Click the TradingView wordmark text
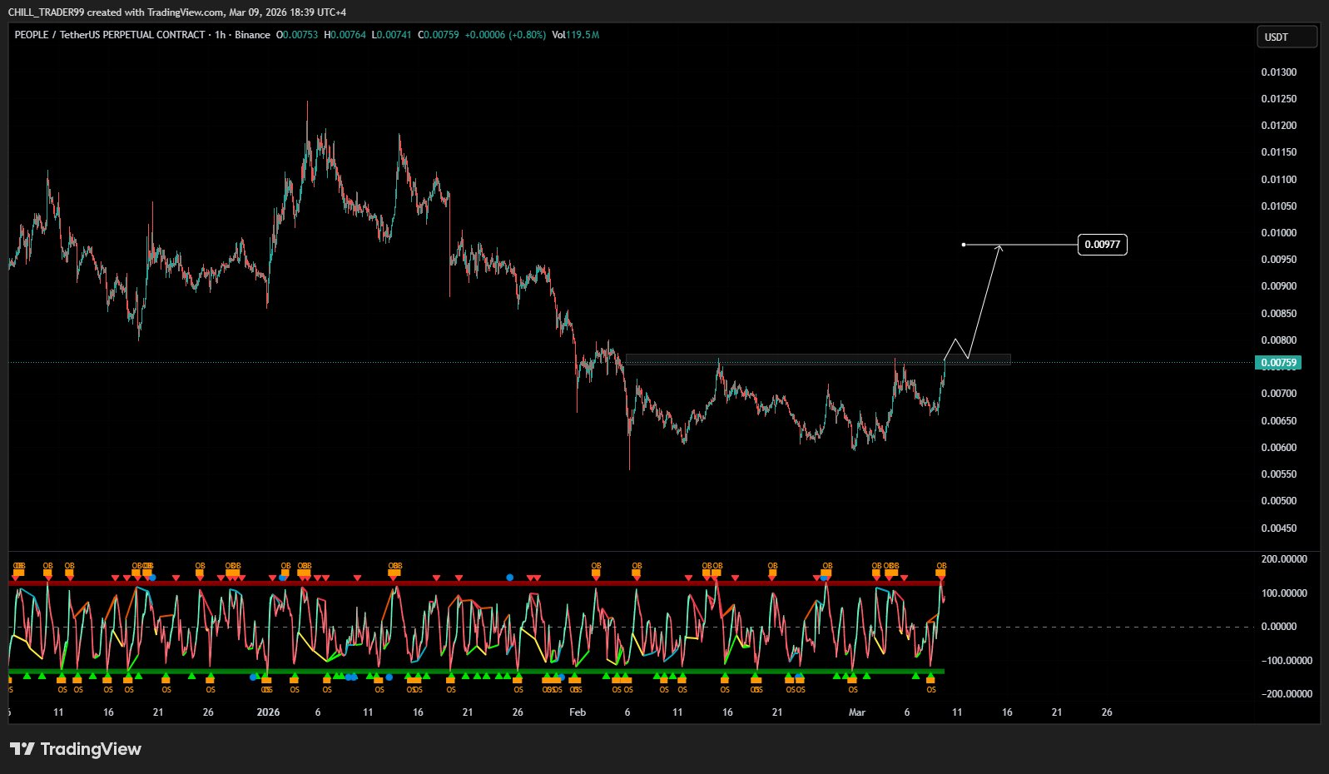The width and height of the screenshot is (1329, 774). [91, 749]
